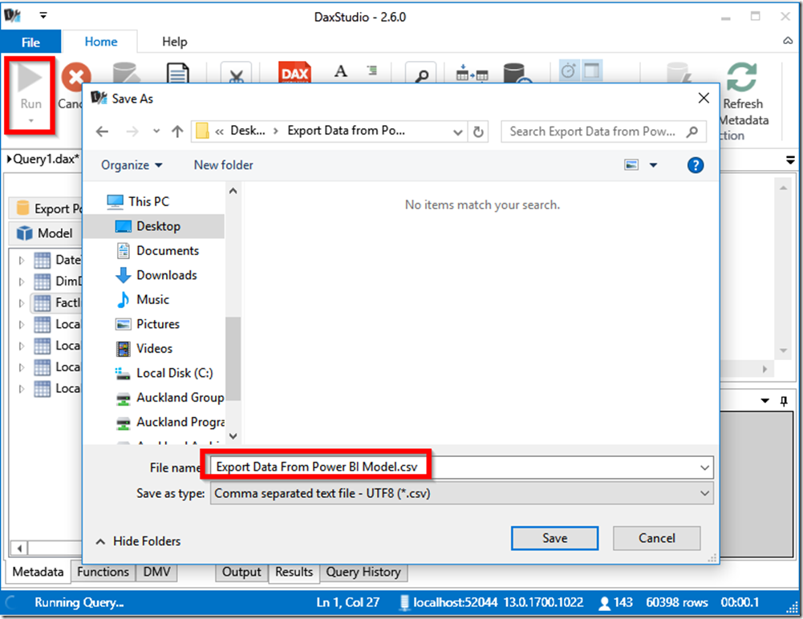Open the File menu tab
This screenshot has height=619, width=803.
coord(30,42)
